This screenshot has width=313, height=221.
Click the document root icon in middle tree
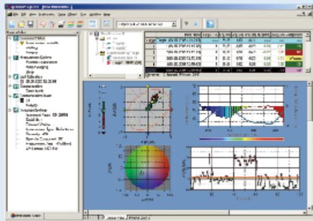pos(96,34)
